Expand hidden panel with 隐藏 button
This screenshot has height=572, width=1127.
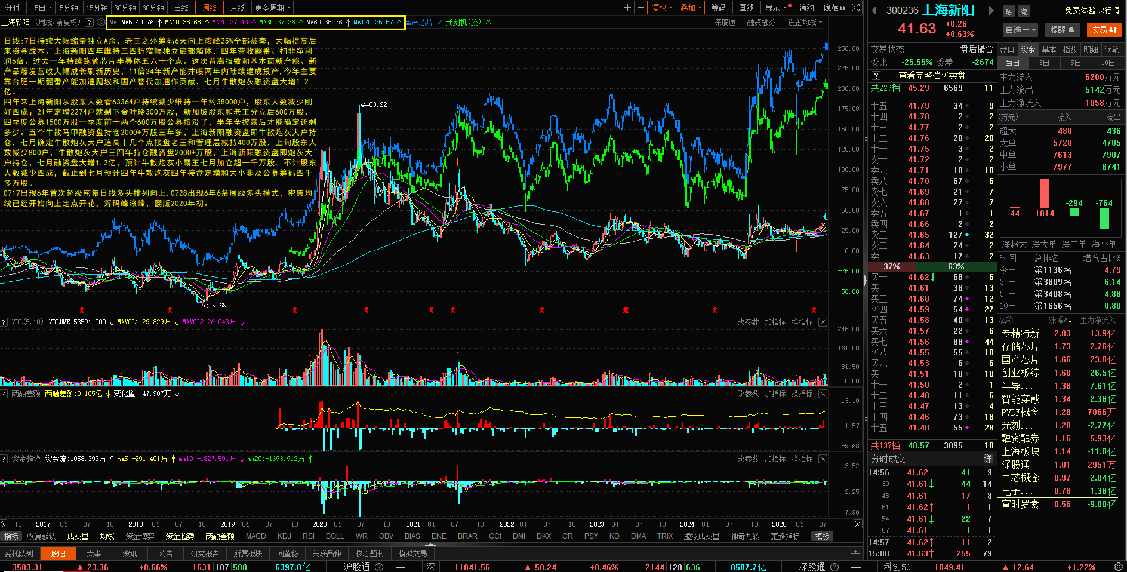[x=835, y=8]
